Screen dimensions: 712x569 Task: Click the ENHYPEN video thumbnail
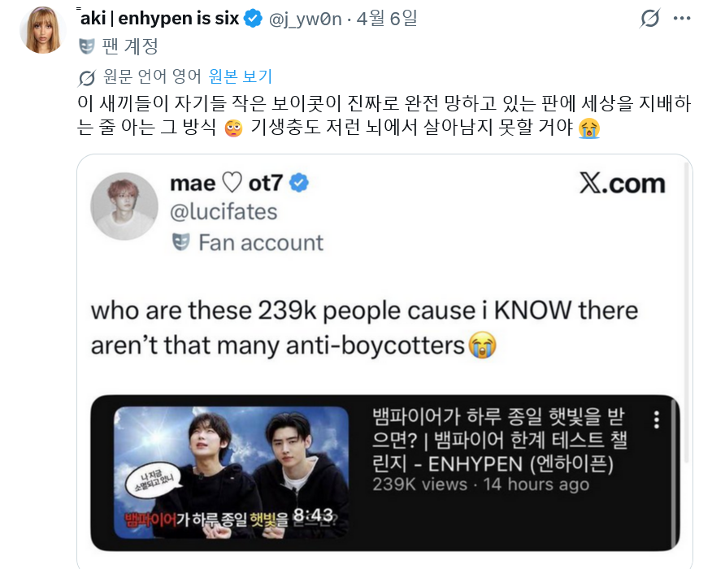pos(231,472)
